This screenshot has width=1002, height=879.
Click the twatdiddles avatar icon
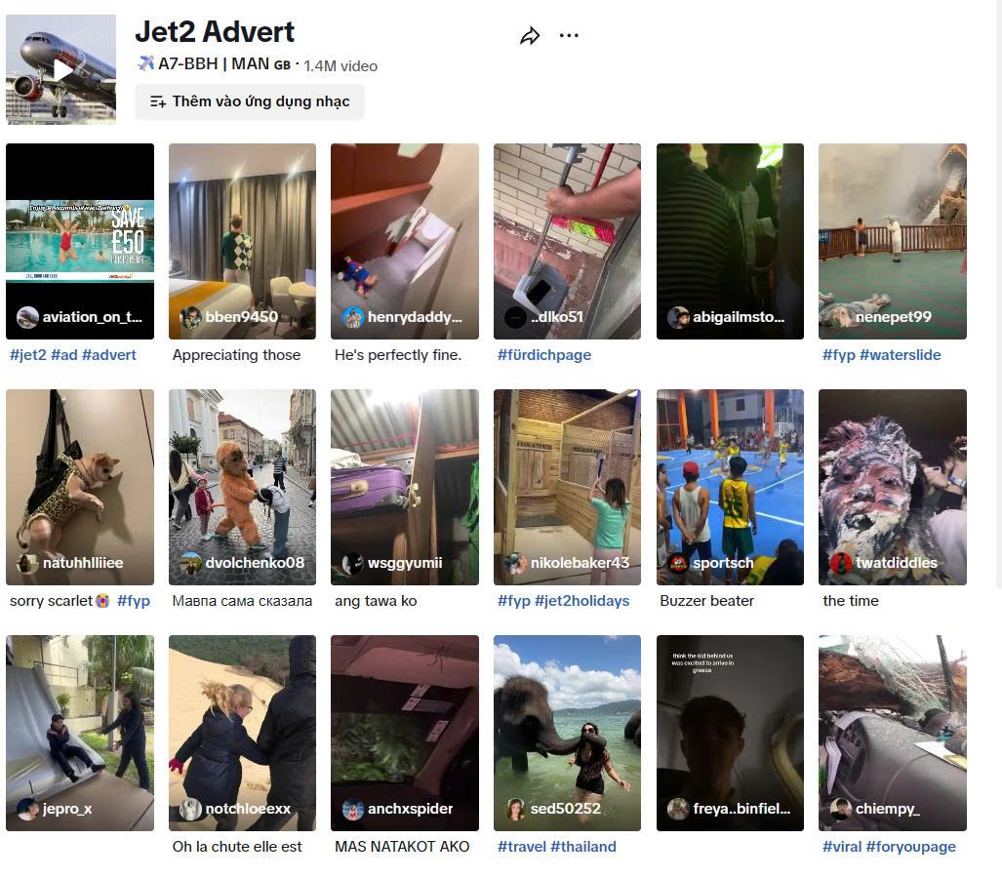click(841, 563)
